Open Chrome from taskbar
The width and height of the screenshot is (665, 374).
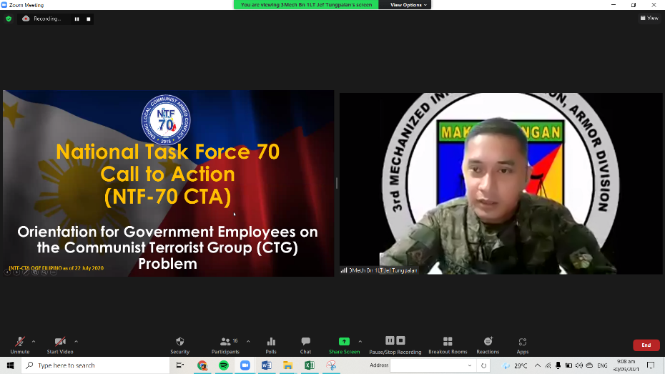(x=202, y=365)
